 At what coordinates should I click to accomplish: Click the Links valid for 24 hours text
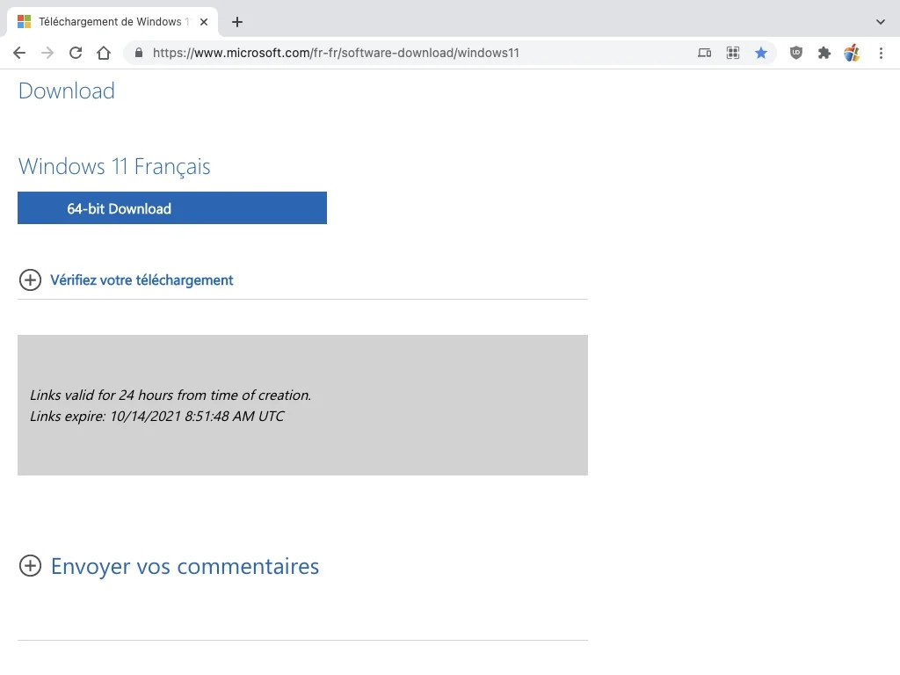tap(171, 395)
